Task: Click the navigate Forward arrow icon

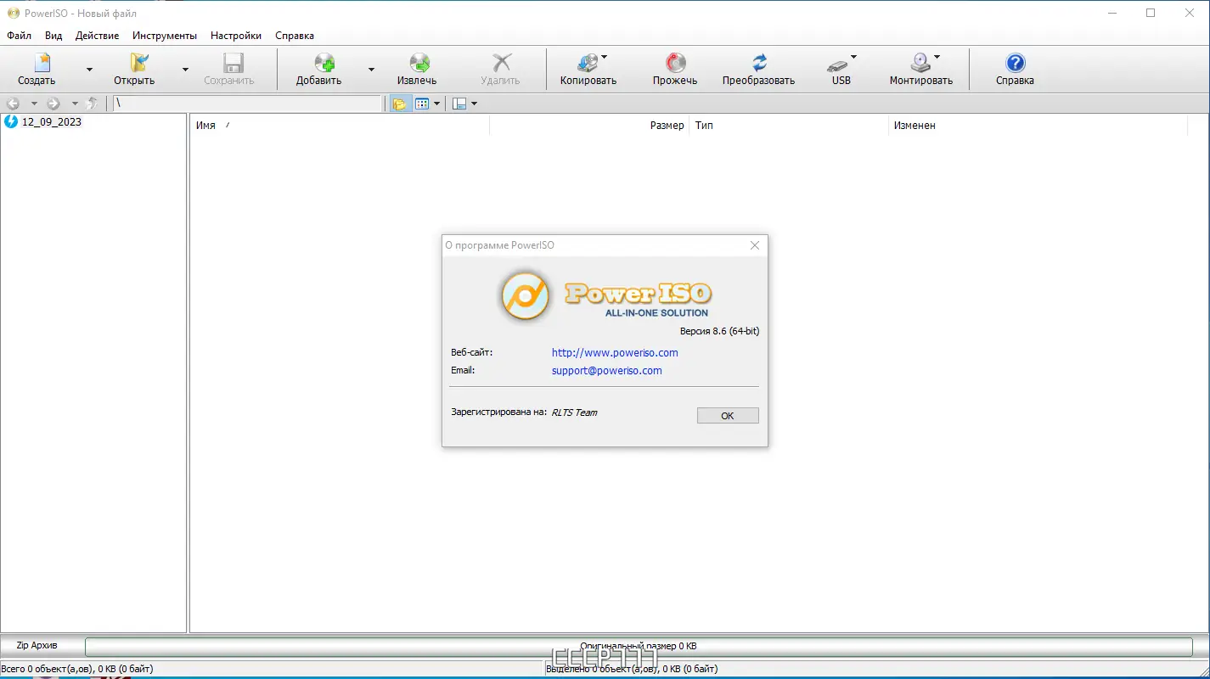Action: pyautogui.click(x=53, y=104)
